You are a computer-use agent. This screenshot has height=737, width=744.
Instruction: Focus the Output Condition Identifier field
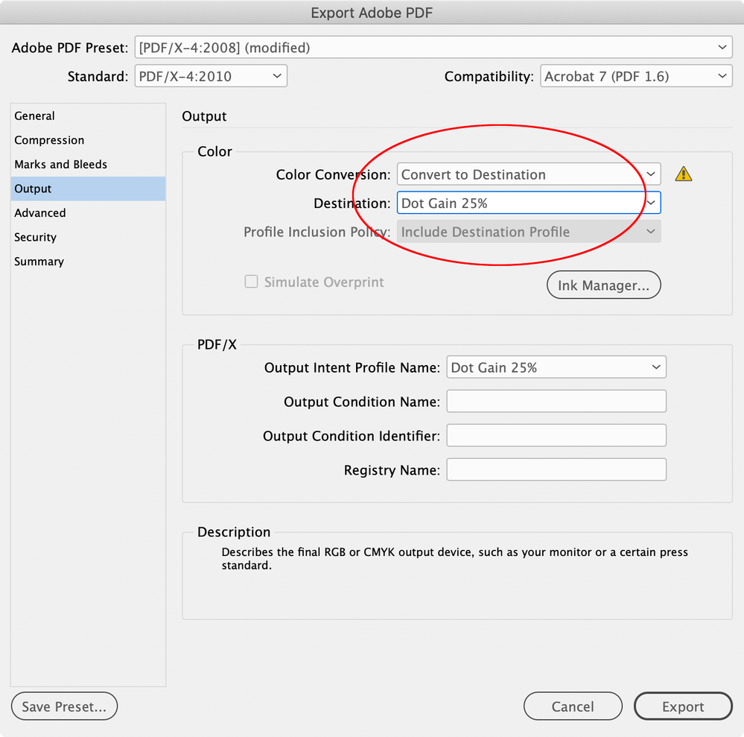click(556, 435)
